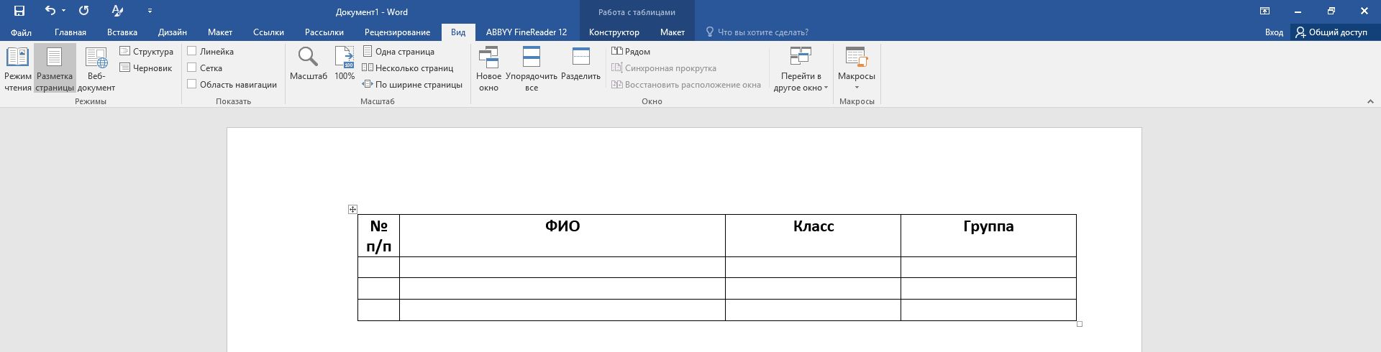Open Ribbon Display Options icon
This screenshot has width=1381, height=352.
pos(1264,11)
